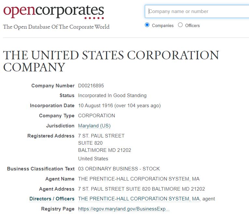Focus the company name search field
Viewport: 249px width, 218px height.
pos(197,11)
